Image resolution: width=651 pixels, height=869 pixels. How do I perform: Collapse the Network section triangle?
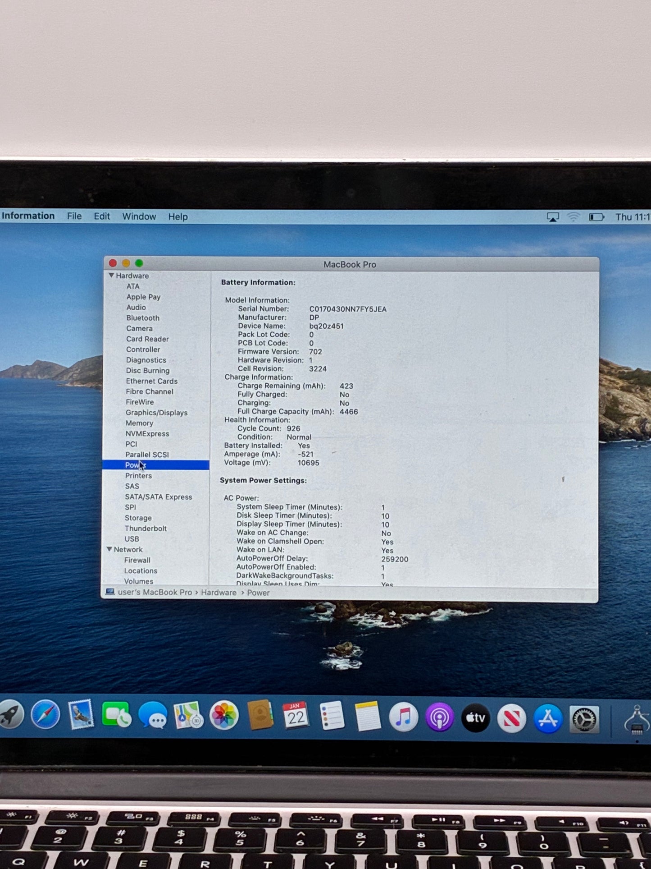tap(109, 549)
